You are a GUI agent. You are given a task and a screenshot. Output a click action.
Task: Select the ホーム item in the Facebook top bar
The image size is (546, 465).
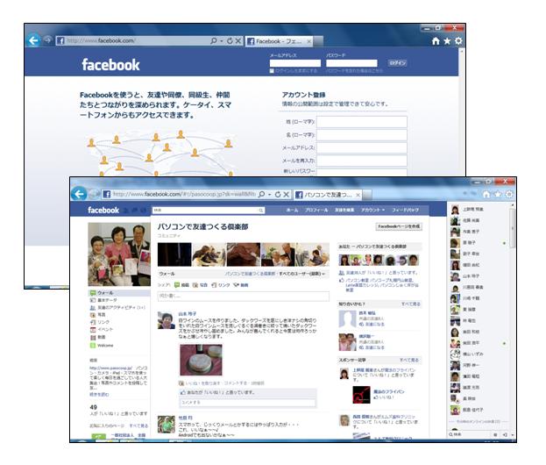(293, 211)
